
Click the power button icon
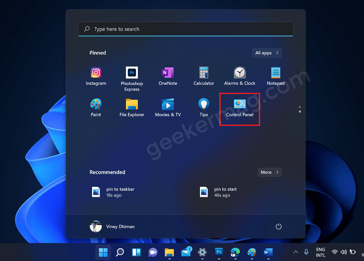(278, 226)
